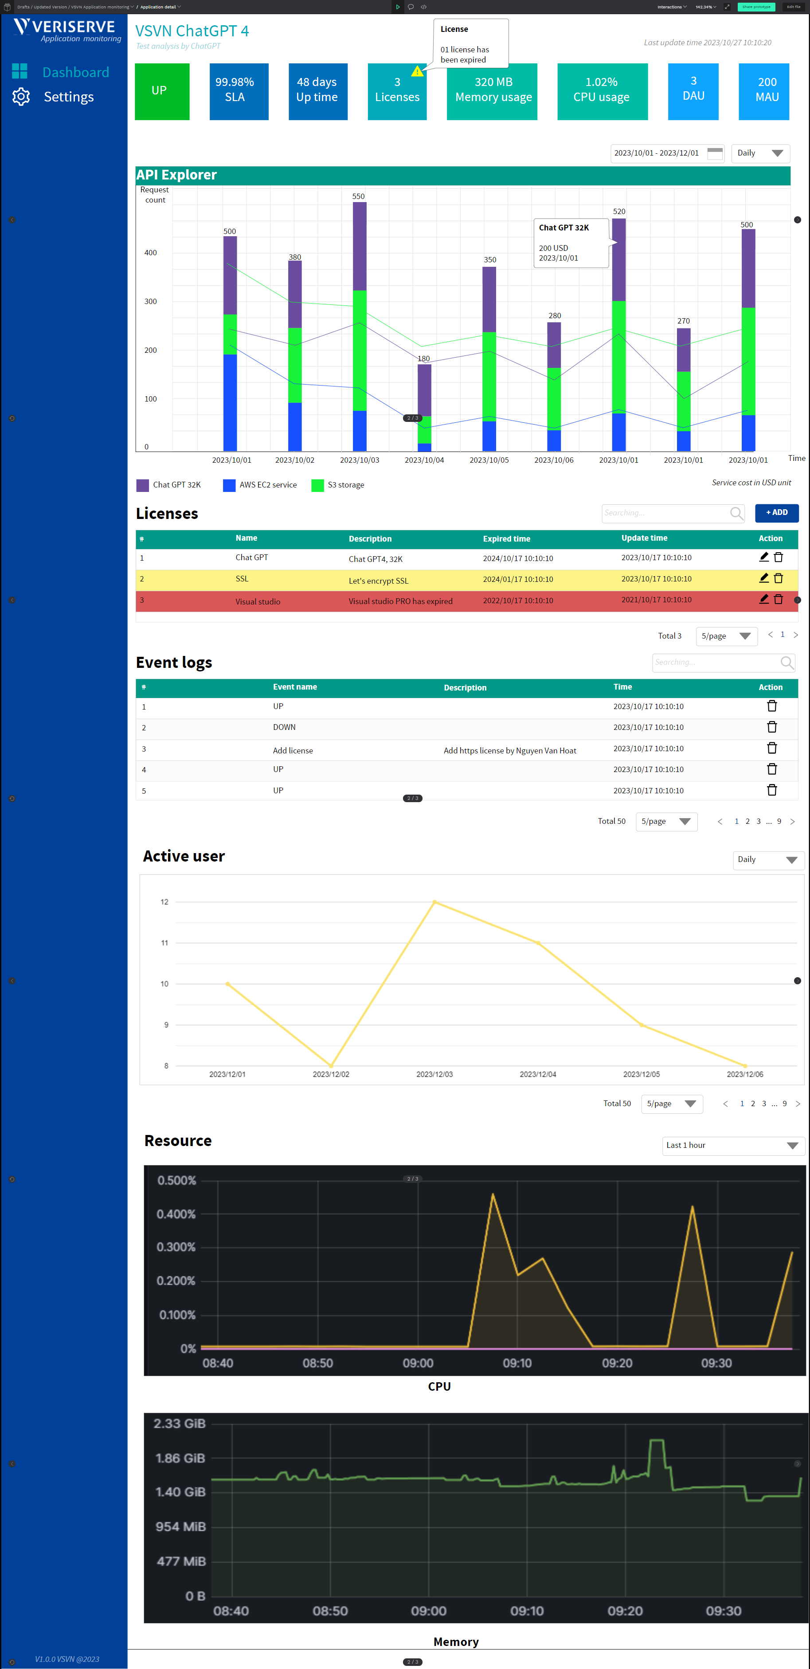This screenshot has width=810, height=1669.
Task: Click the search magnifier in the Licenses search box
Action: (736, 513)
